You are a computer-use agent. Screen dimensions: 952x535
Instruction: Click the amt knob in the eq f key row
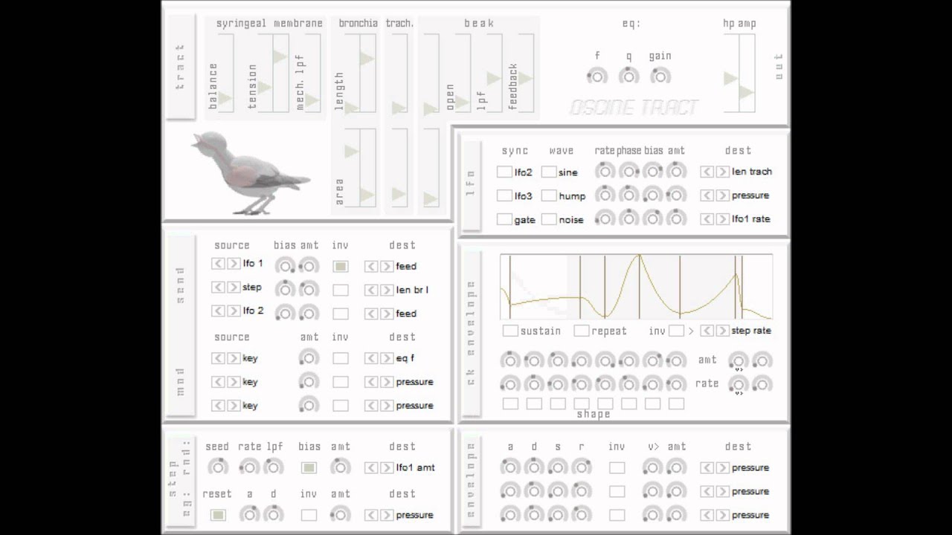point(308,358)
